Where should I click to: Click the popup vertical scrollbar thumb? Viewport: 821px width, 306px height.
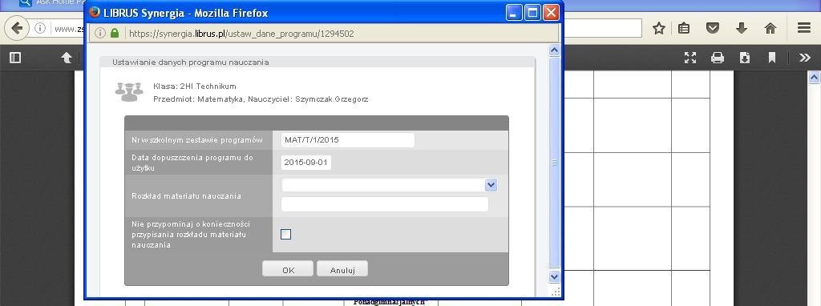pos(554,163)
